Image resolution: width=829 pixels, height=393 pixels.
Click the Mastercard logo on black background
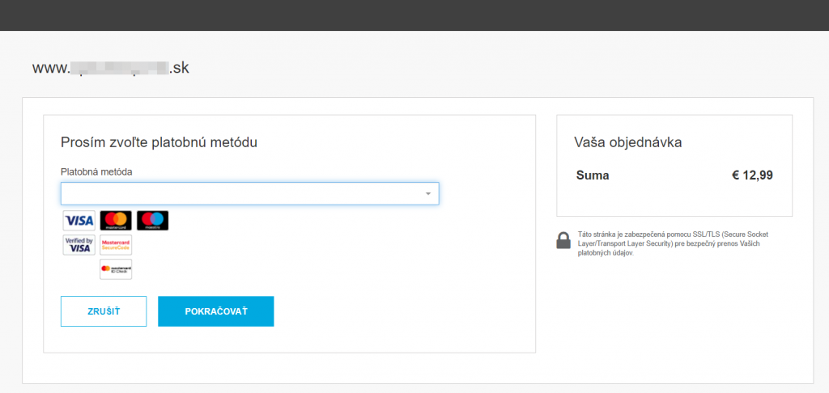coord(116,221)
